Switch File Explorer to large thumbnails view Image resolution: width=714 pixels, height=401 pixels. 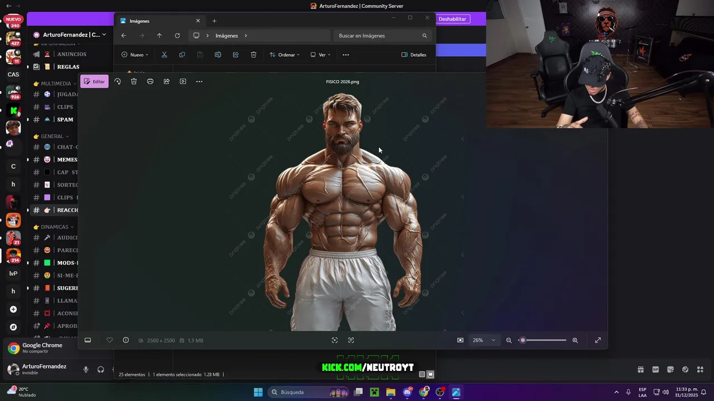click(x=431, y=375)
